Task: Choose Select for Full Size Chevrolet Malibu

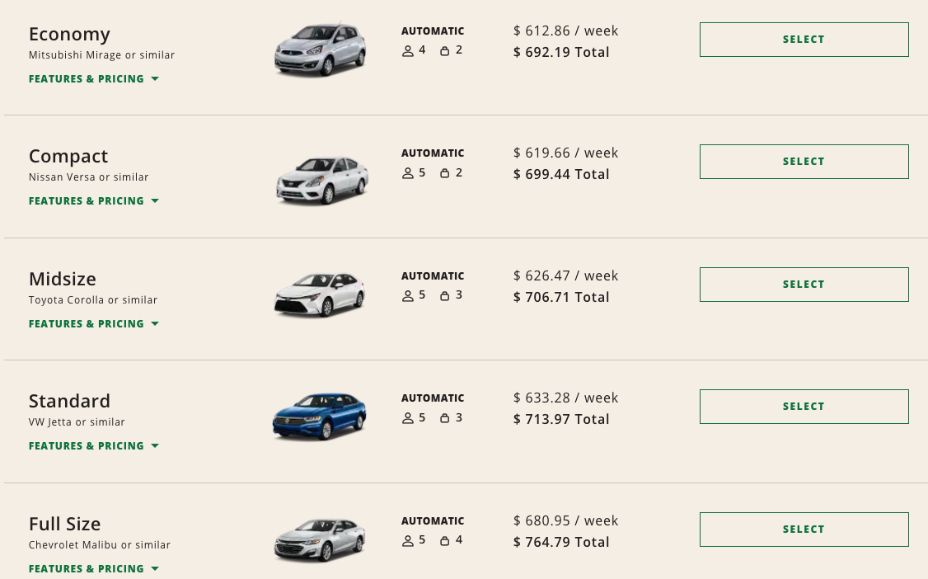Action: coord(804,530)
